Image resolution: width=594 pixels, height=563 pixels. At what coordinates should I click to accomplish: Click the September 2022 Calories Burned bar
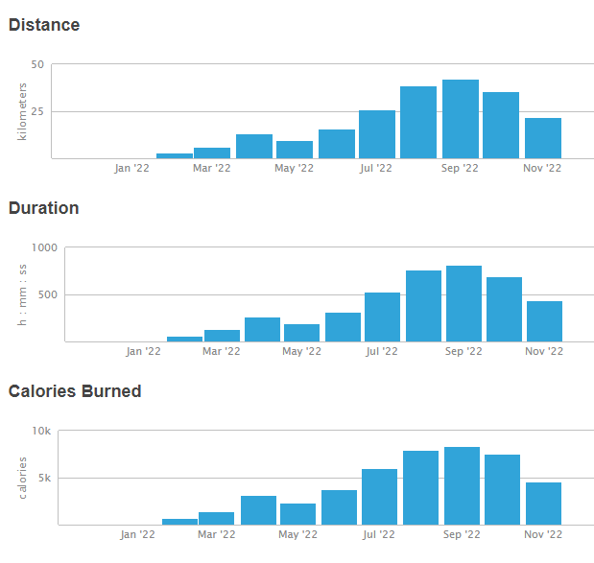462,486
